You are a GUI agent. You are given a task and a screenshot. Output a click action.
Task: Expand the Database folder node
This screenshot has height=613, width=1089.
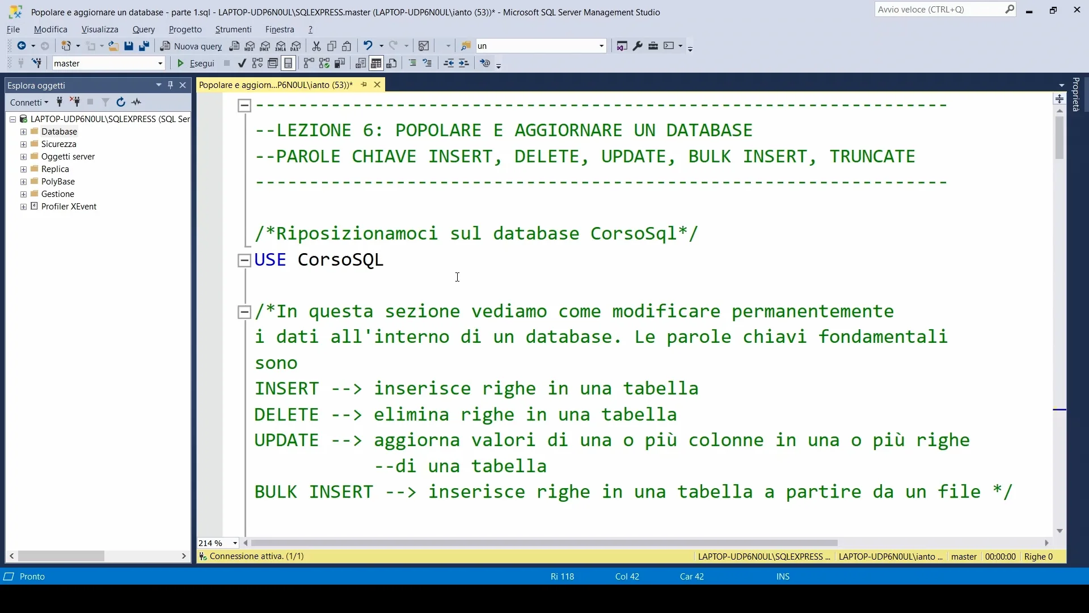(x=23, y=132)
